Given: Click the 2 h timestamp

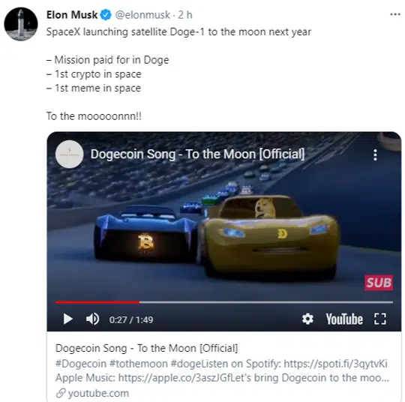Looking at the screenshot, I should click(x=185, y=15).
